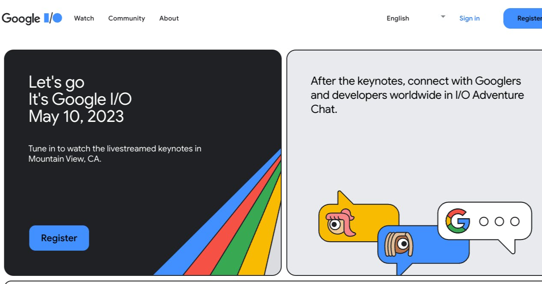Open the Watch menu item
Image resolution: width=542 pixels, height=284 pixels.
84,18
